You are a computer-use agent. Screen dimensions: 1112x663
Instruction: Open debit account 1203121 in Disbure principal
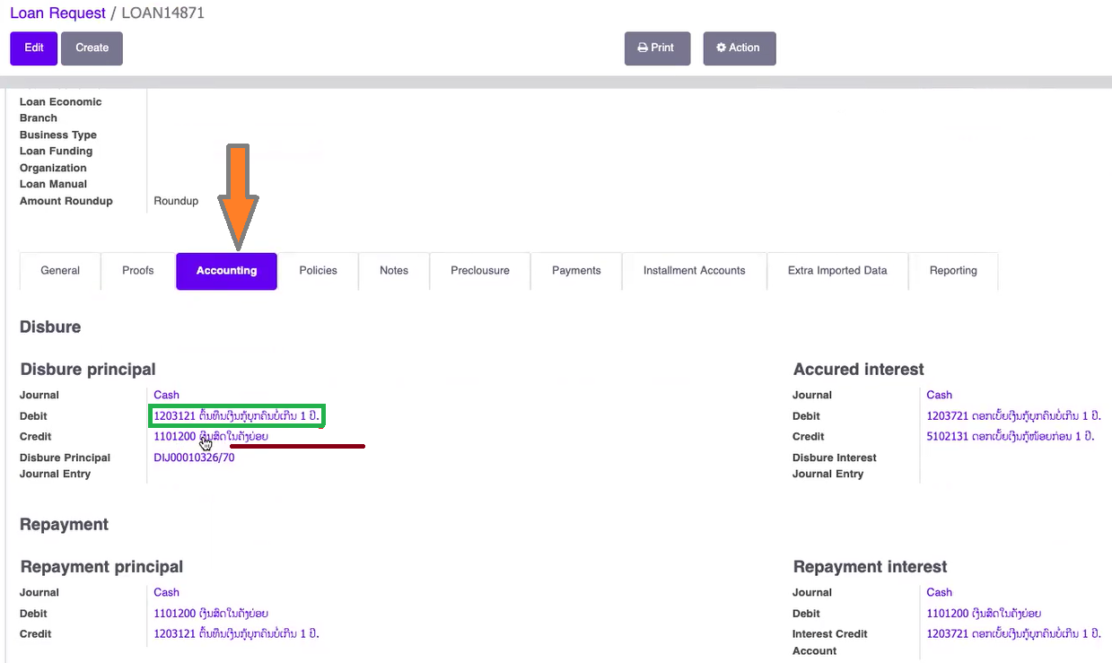point(236,416)
